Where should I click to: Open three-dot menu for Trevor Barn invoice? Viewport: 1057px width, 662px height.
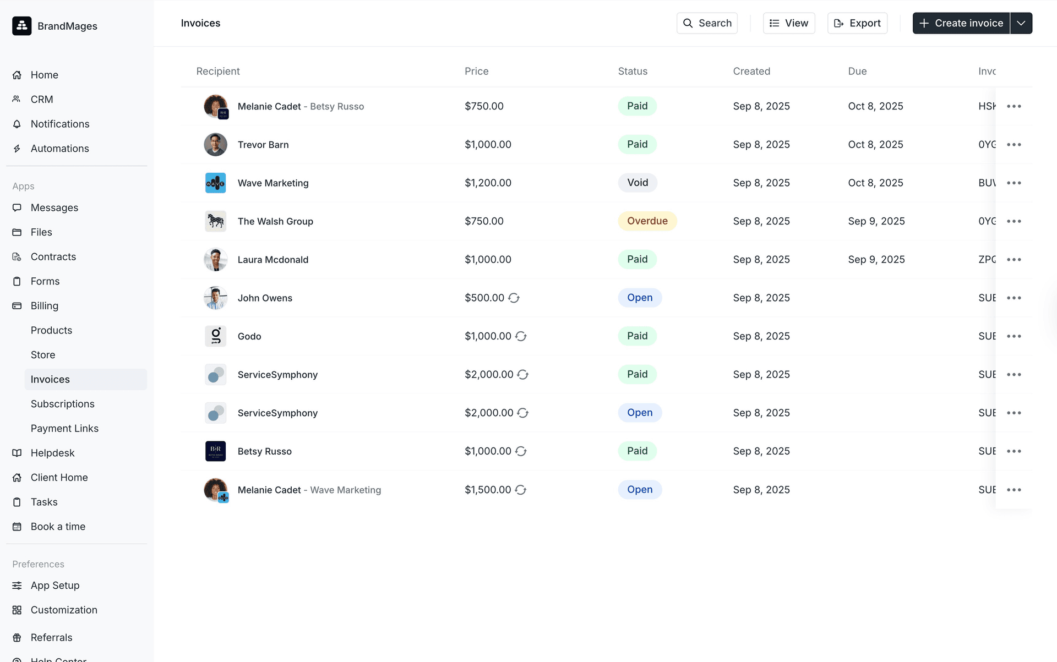click(x=1014, y=145)
